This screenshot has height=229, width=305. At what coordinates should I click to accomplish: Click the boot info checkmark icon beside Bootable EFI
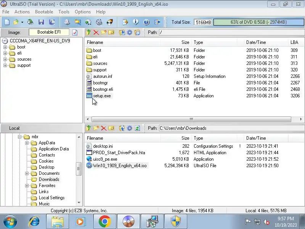[75, 32]
